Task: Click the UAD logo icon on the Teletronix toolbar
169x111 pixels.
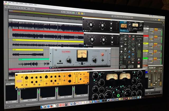Action: click(x=50, y=68)
